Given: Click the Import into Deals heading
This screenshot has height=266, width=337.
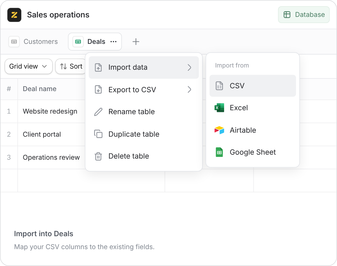Looking at the screenshot, I should coord(44,234).
